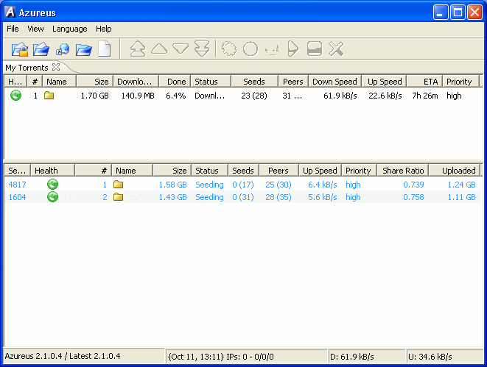Click the IPs status bar entry
Viewport: 487px width, 367px height.
[221, 357]
